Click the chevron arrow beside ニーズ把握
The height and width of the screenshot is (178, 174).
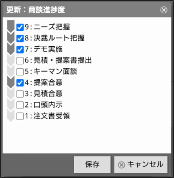tap(11, 27)
